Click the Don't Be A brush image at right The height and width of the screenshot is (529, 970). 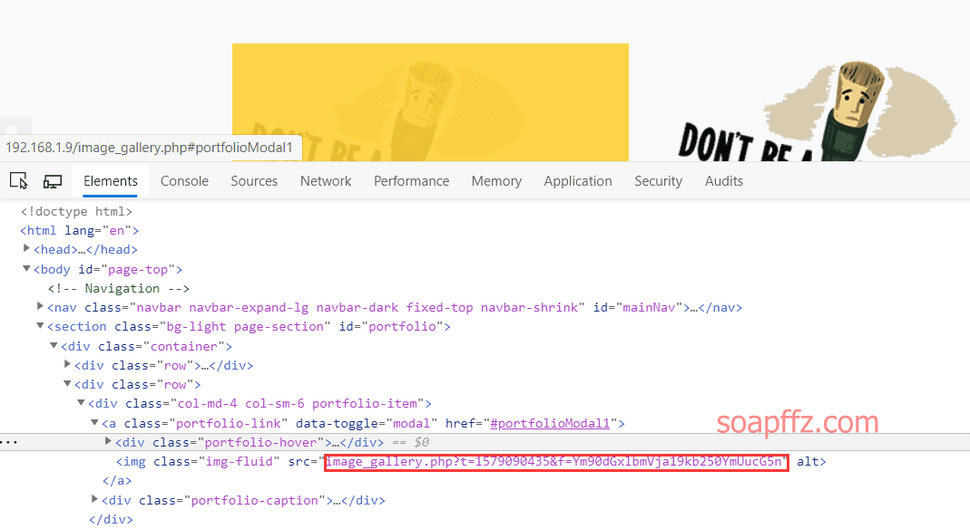(817, 111)
